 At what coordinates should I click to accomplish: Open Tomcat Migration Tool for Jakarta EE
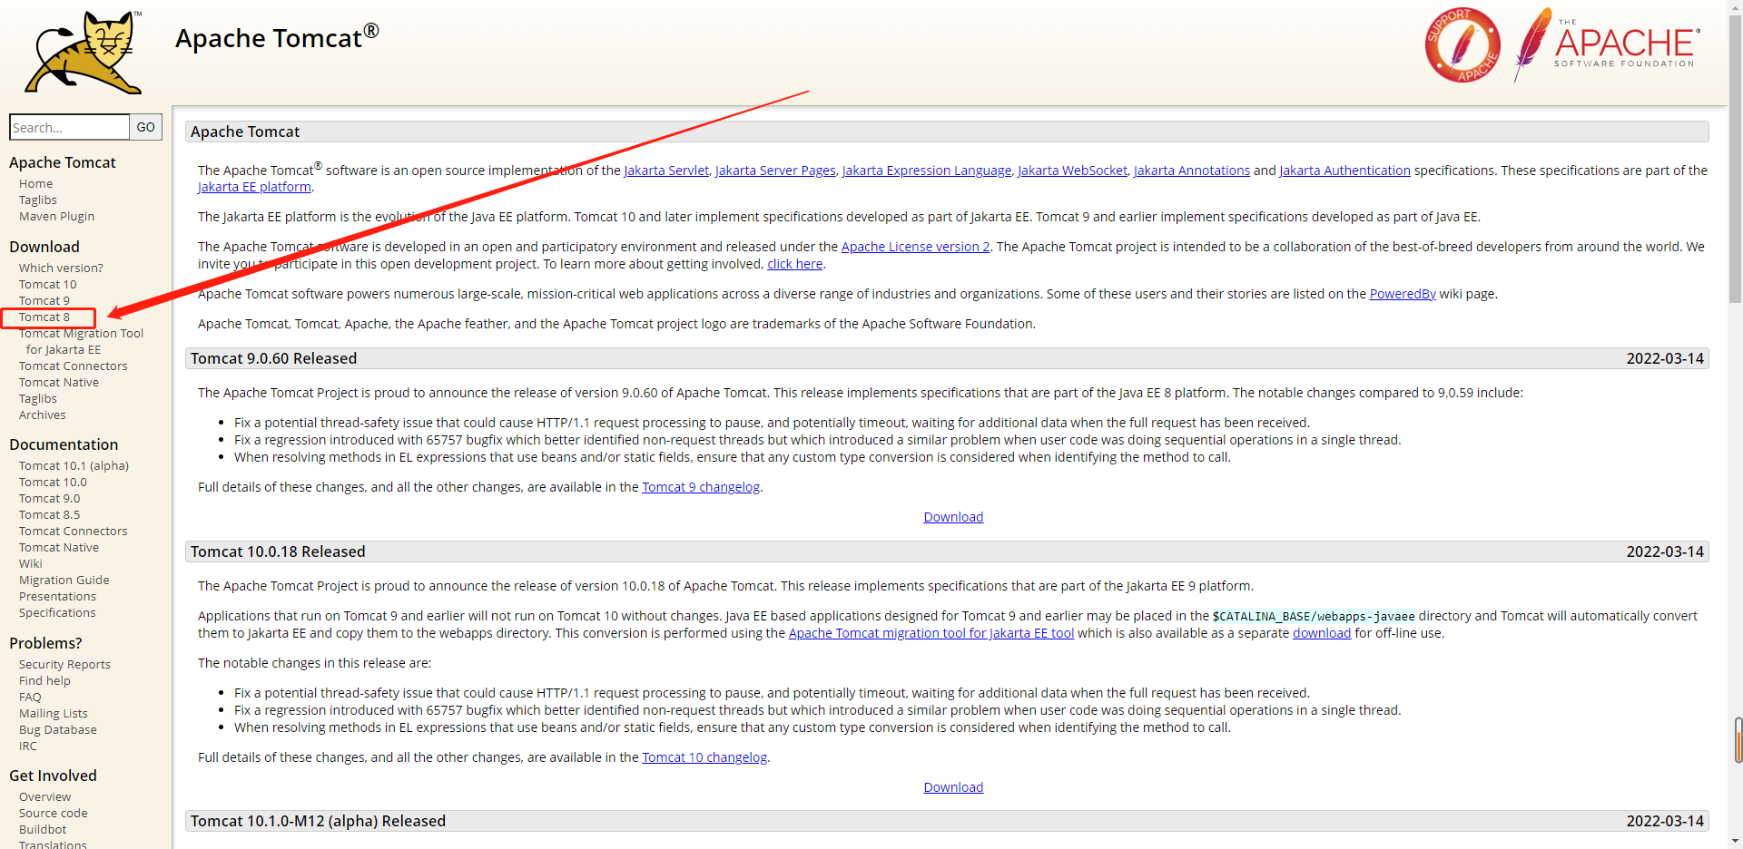pos(81,341)
